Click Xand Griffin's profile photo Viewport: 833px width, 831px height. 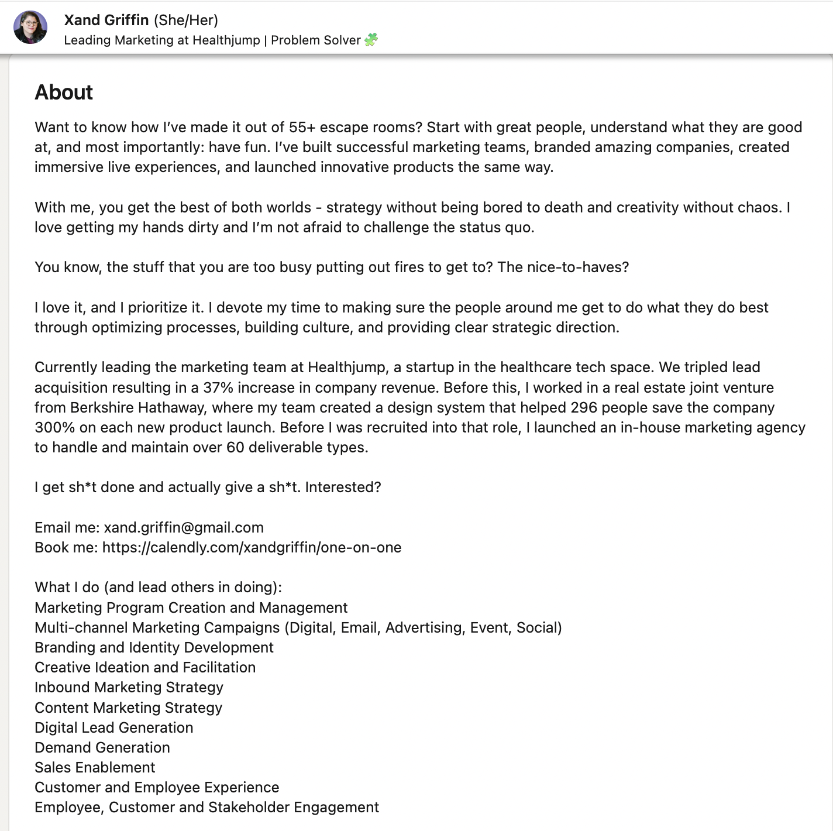point(30,28)
